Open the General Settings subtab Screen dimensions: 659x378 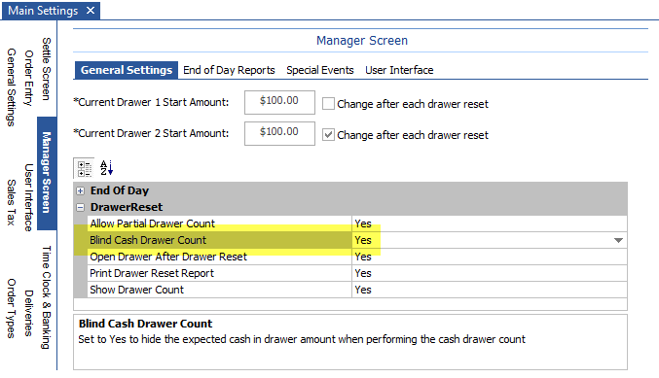(x=127, y=70)
